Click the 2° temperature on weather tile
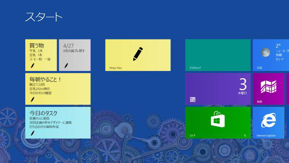The image size is (289, 163). tap(278, 46)
